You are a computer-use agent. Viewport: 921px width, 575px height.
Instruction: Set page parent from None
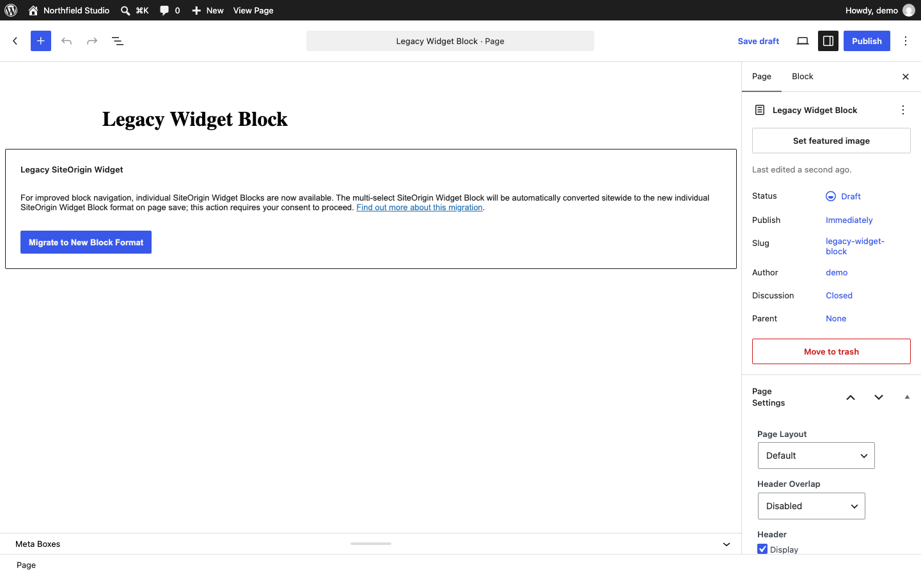click(x=836, y=318)
